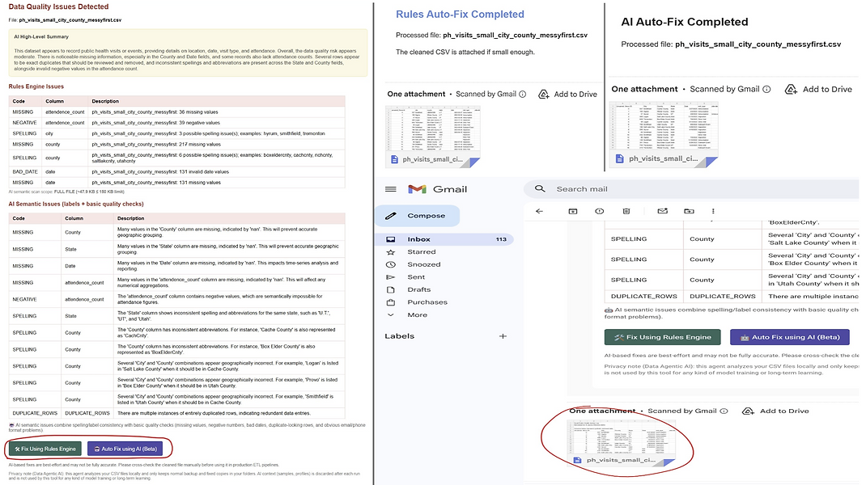Archive the open email

tap(573, 211)
